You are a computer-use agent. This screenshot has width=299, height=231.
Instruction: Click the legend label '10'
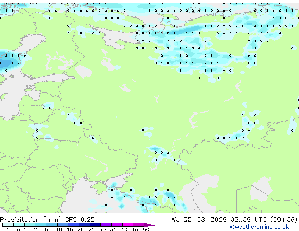(59, 229)
